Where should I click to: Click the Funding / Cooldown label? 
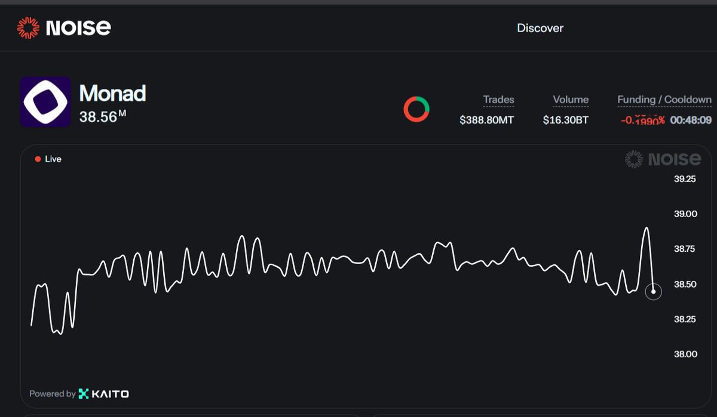[x=664, y=100]
